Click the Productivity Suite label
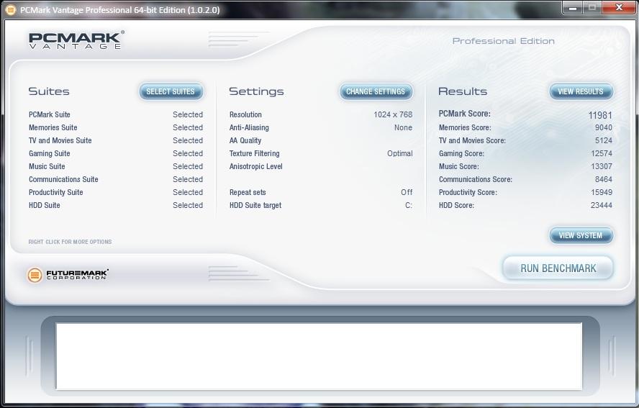 56,192
